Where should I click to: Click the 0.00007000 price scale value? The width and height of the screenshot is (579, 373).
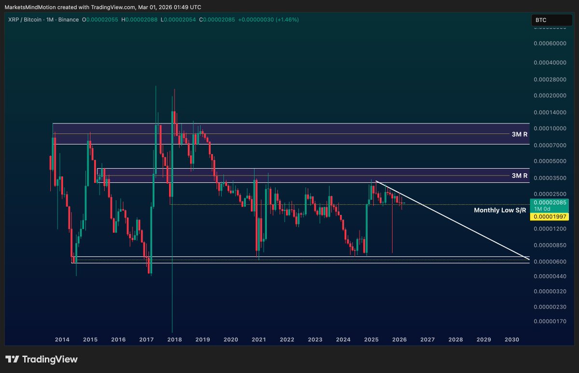(550, 145)
